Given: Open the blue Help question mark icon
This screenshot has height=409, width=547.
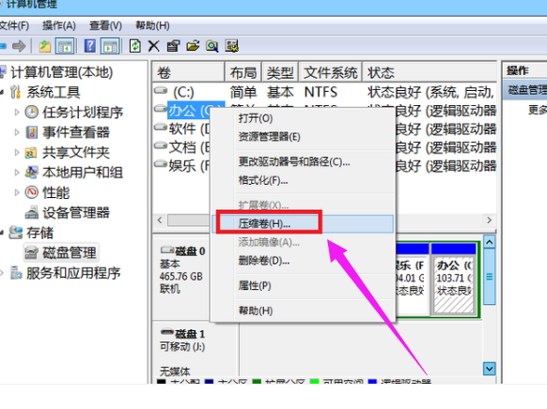Looking at the screenshot, I should (89, 46).
